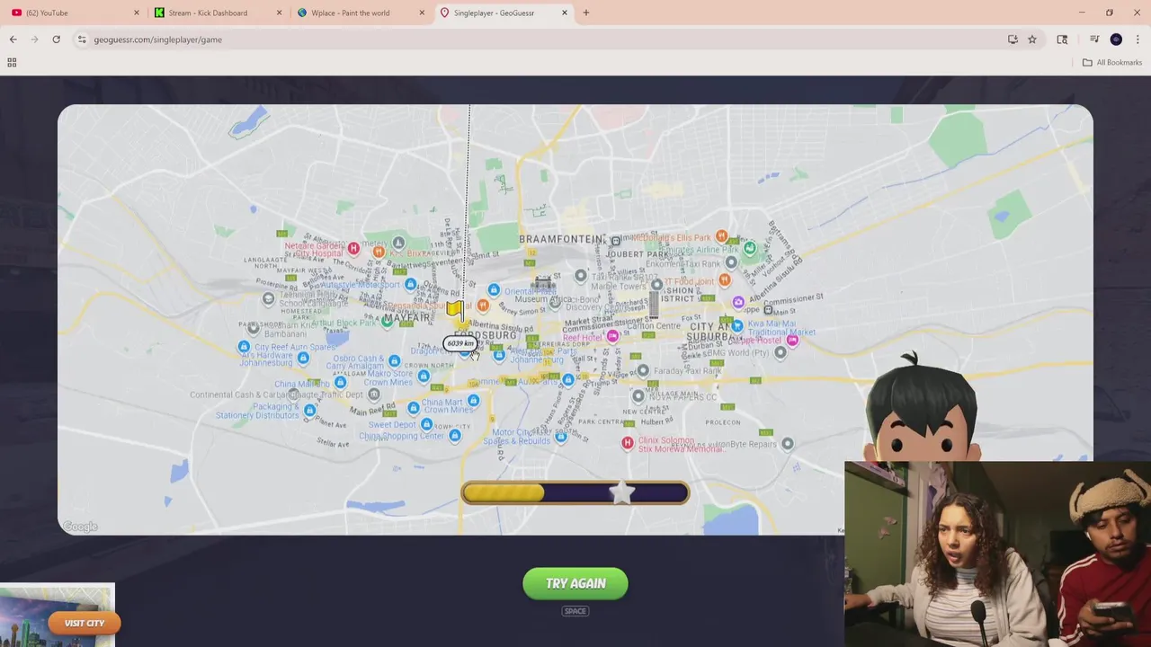1151x647 pixels.
Task: Click the KFC Brixton restaurant marker
Action: click(x=379, y=253)
